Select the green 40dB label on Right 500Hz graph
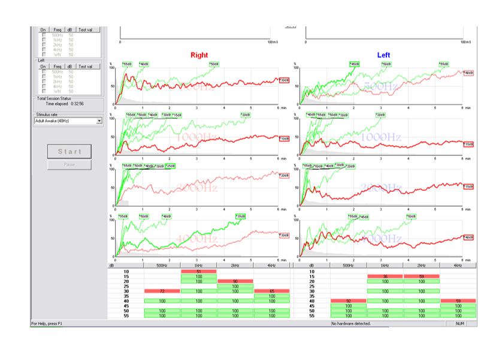Screen dimensions: 493x346 144,64
